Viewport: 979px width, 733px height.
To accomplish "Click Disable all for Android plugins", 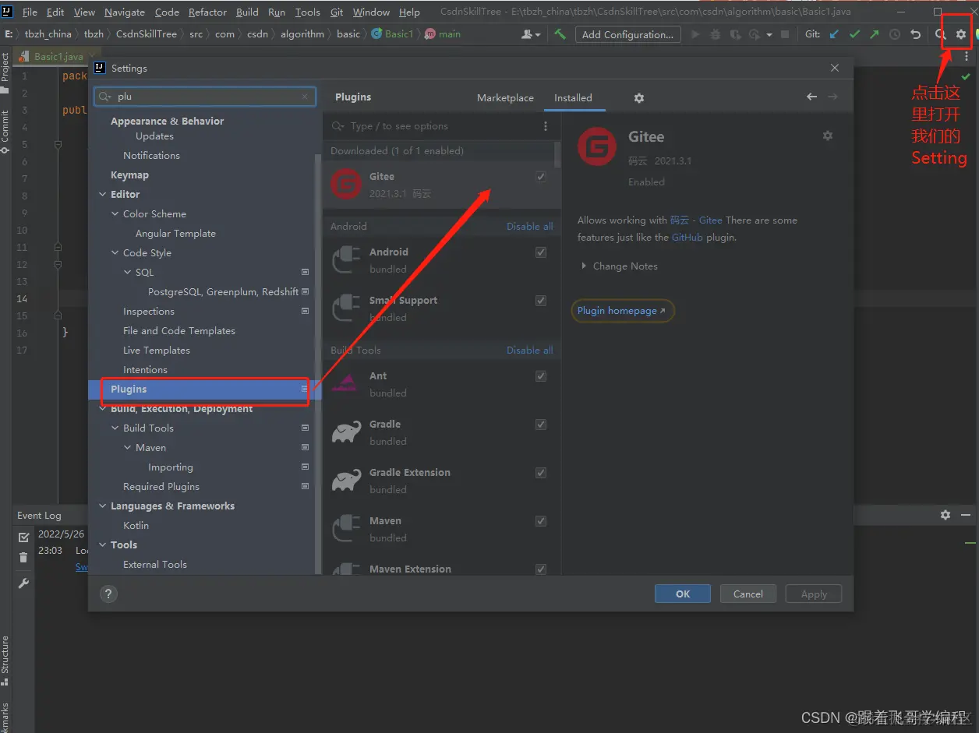I will click(x=530, y=227).
